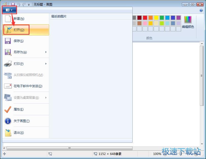This screenshot has width=206, height=159.
Task: Click Send in email (在电子邮件中发送)
Action: pos(26,86)
